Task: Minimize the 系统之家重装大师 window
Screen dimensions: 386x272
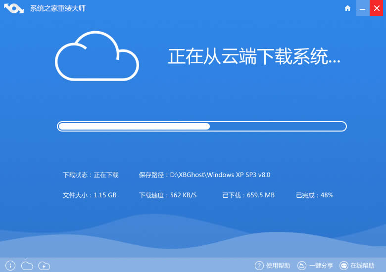Action: (362, 8)
